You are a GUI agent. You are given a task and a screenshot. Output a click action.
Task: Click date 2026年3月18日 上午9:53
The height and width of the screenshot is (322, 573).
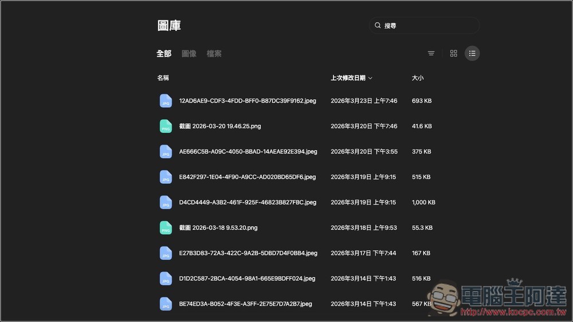click(364, 227)
